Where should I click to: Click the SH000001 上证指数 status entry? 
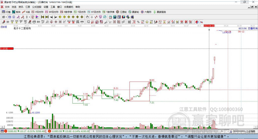tap(244, 131)
